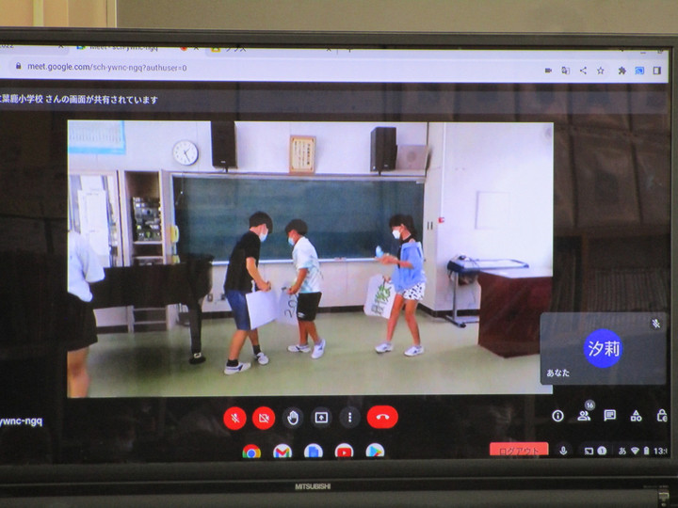Open the more options three-dot menu
678x508 pixels.
pyautogui.click(x=349, y=417)
